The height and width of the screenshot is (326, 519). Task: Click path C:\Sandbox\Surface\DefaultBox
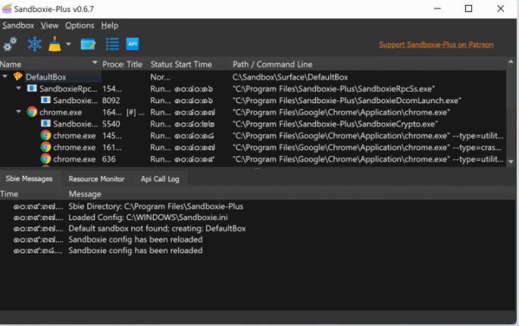pos(290,77)
